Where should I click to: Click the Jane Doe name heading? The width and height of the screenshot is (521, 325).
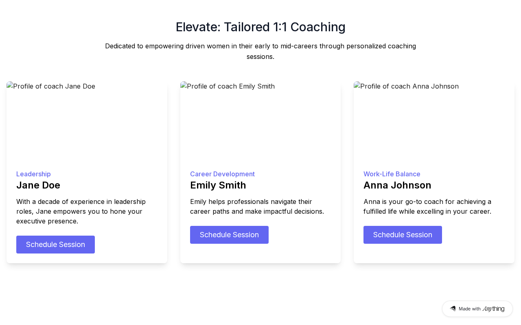pyautogui.click(x=38, y=185)
